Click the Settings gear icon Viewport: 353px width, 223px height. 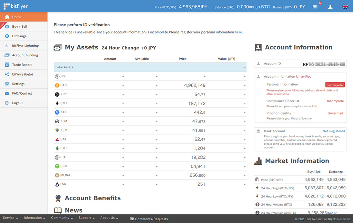7,84
